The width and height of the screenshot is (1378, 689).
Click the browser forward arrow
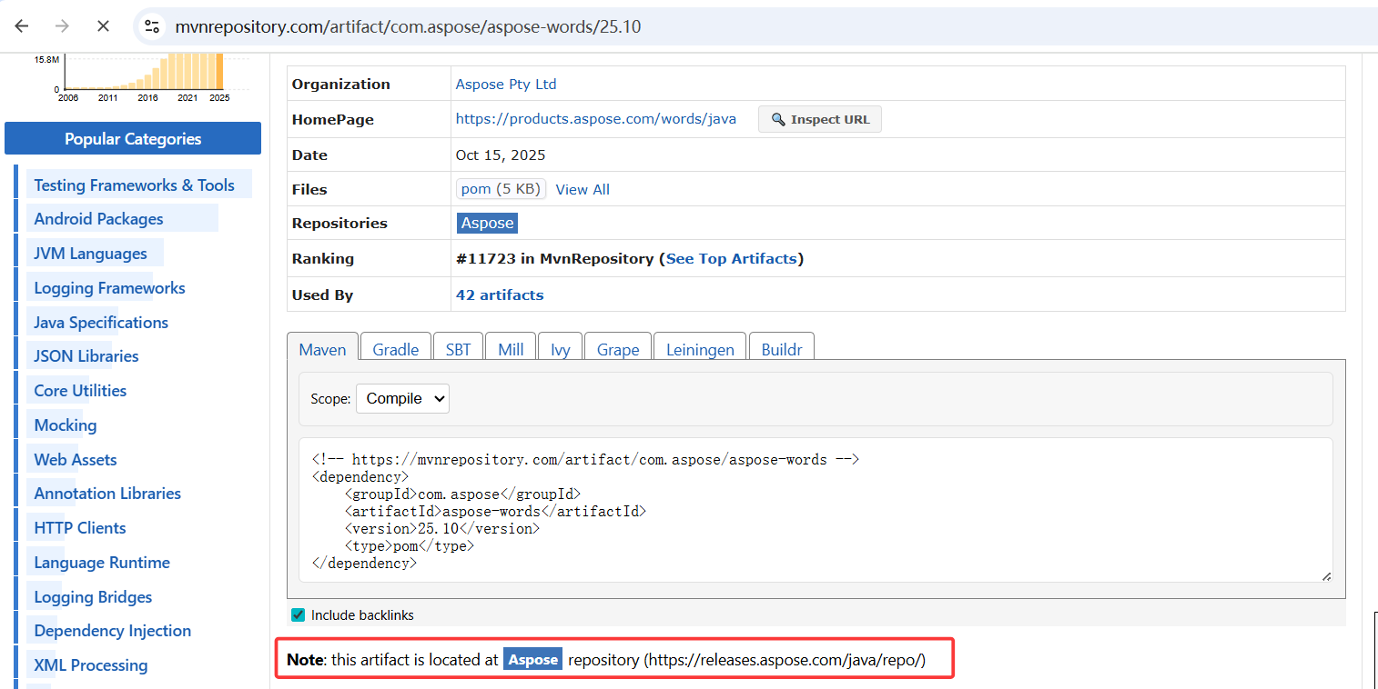point(62,26)
